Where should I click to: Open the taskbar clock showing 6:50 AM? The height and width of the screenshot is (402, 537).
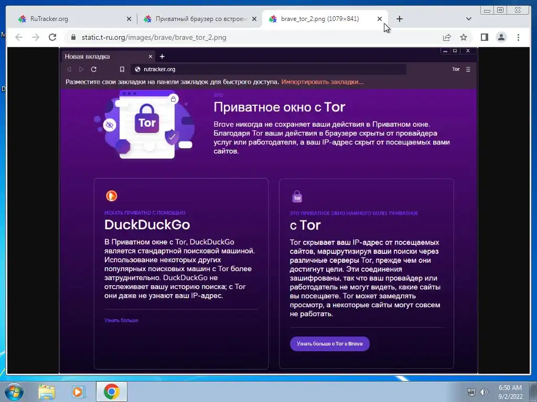[510, 392]
